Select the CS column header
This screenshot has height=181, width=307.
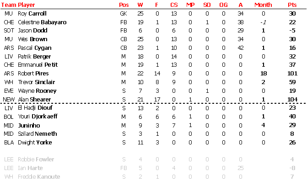click(174, 5)
